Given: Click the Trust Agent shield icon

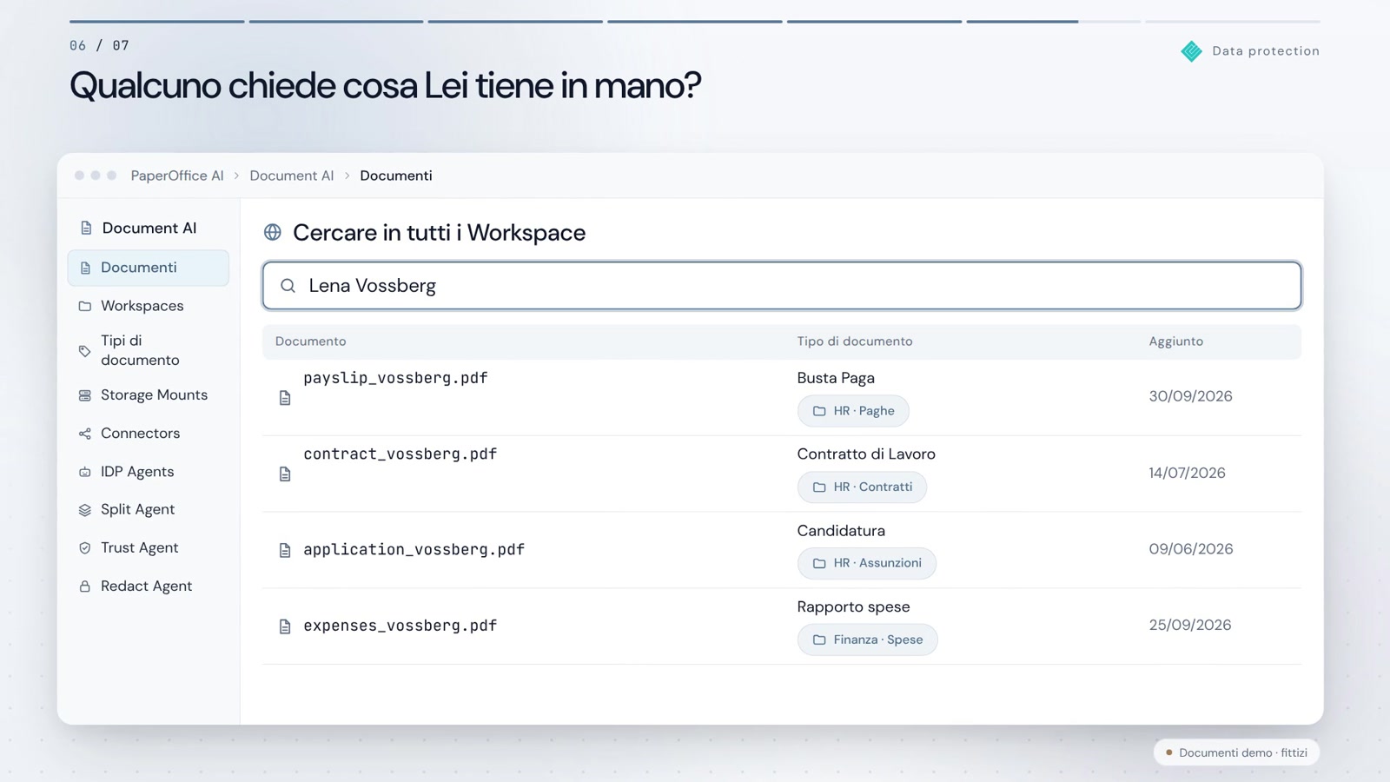Looking at the screenshot, I should 85,548.
